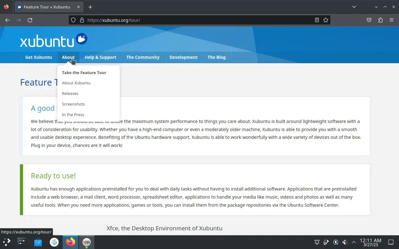Open The Community menu
The image size is (399, 249).
point(143,57)
